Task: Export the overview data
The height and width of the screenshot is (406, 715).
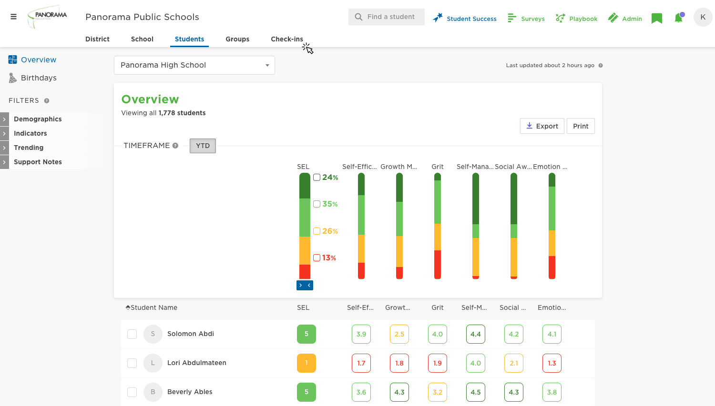Action: [x=542, y=126]
